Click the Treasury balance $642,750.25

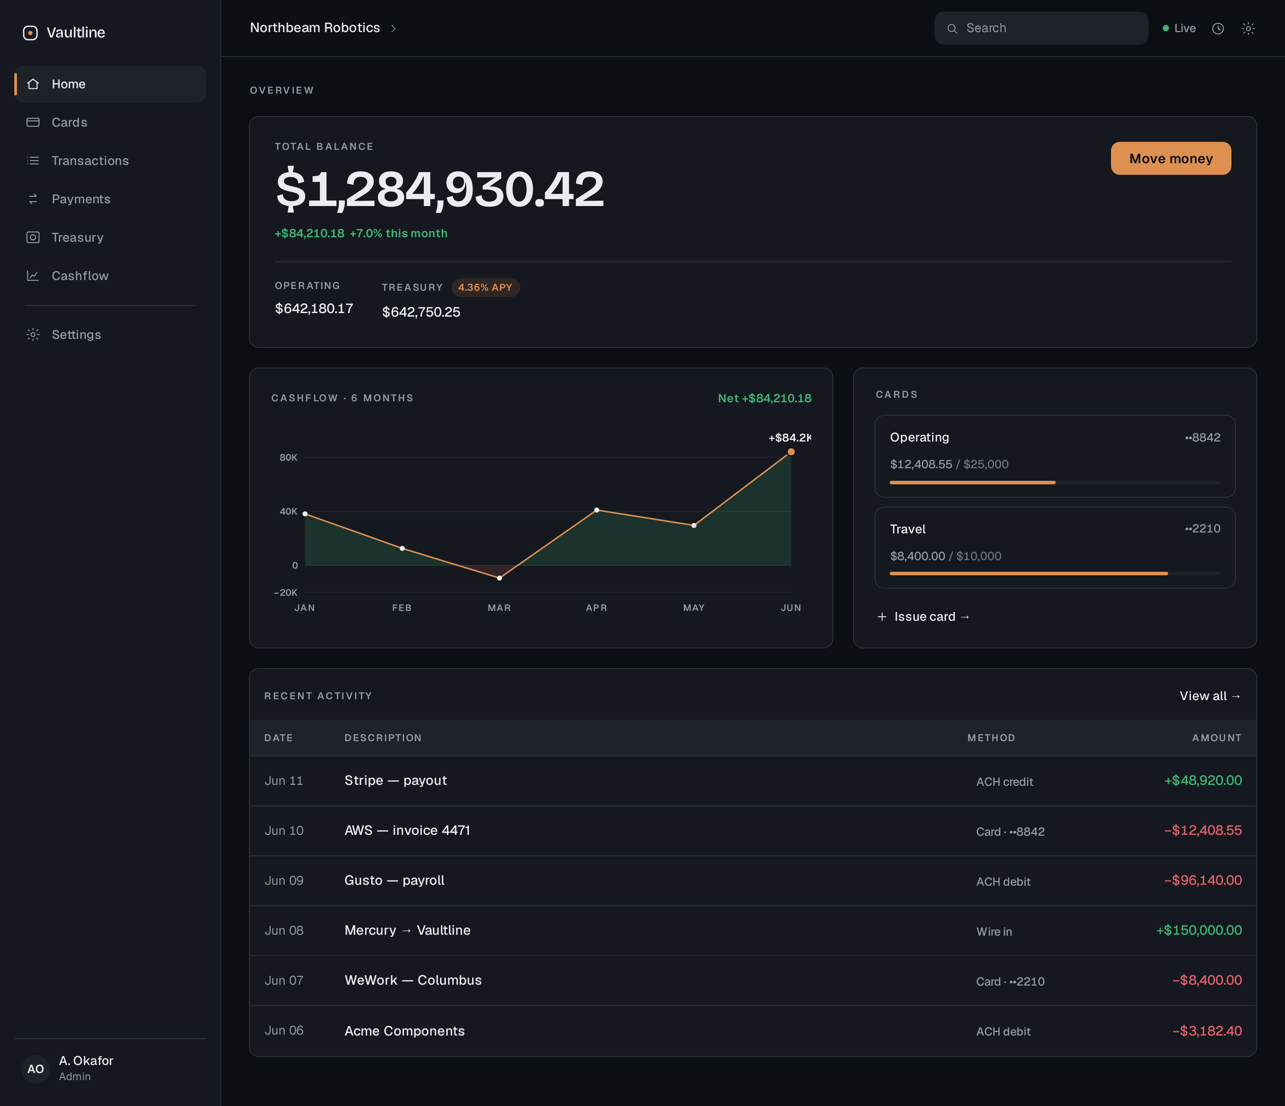421,313
